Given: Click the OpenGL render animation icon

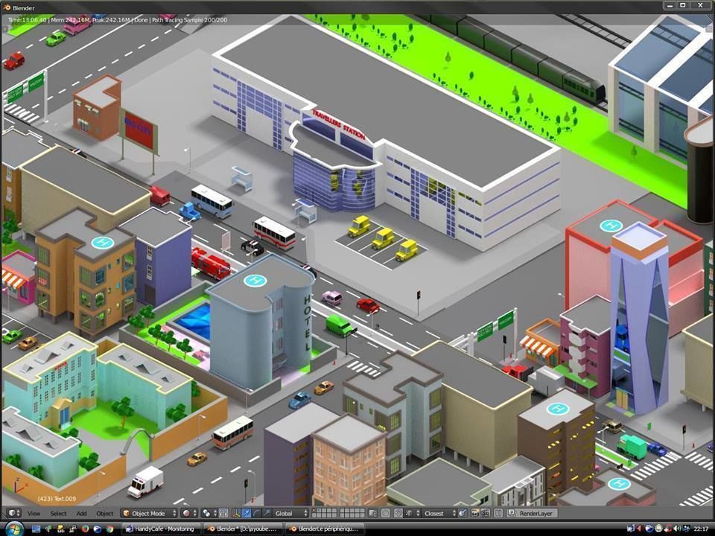Looking at the screenshot, I should (x=485, y=513).
